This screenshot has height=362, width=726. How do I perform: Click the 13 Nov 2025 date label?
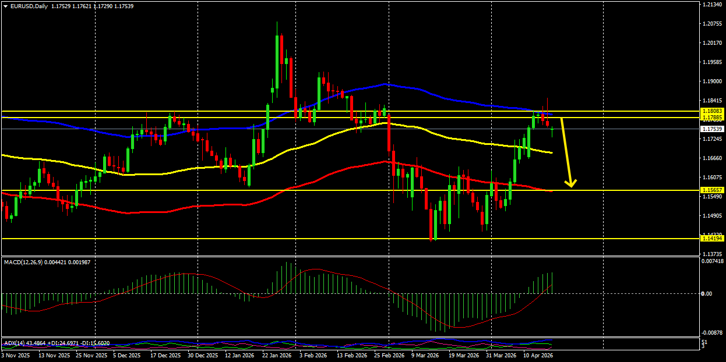[54, 354]
